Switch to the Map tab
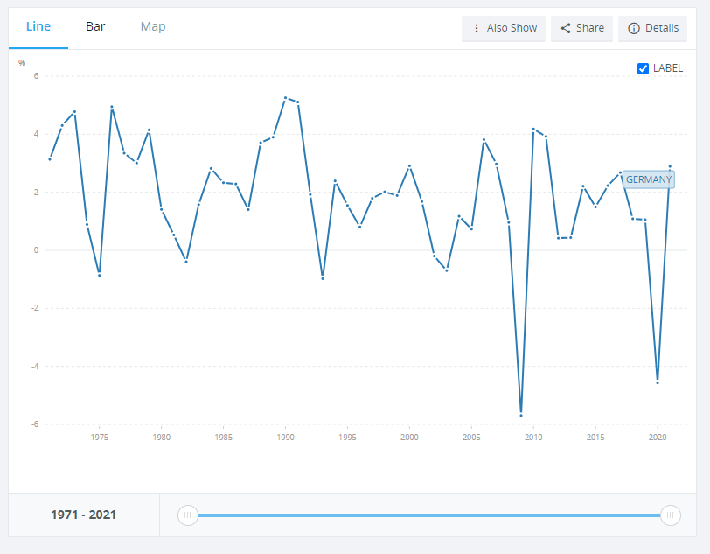Screen dimensions: 710x554 (153, 26)
